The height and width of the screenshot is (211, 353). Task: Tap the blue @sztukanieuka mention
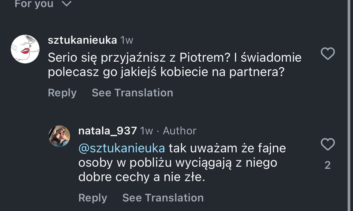coord(122,148)
